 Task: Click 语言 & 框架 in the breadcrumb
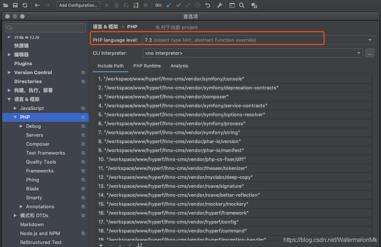coord(105,27)
